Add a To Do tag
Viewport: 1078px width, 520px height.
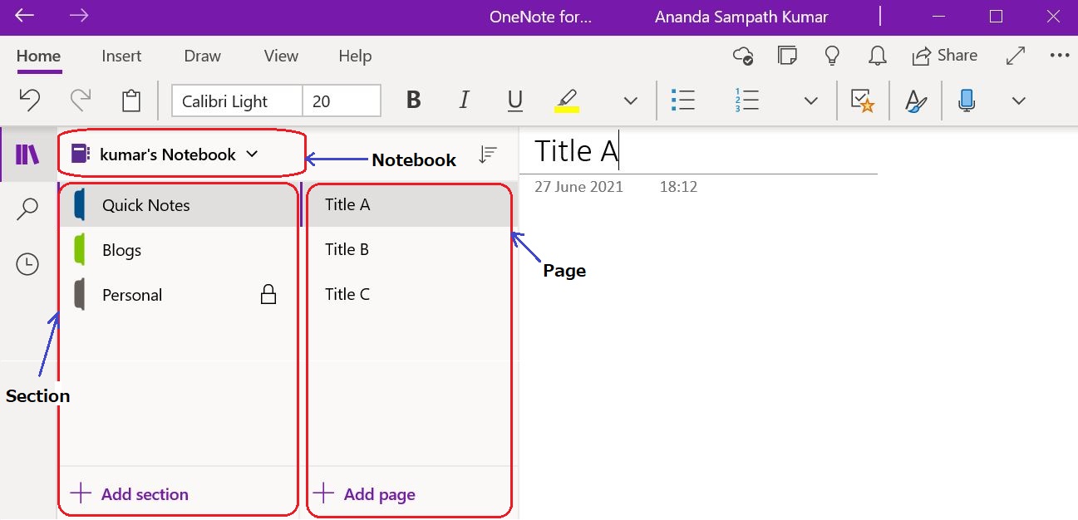(x=863, y=101)
